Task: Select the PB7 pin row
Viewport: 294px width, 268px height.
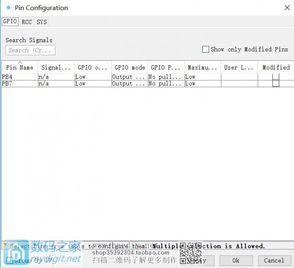Action: click(19, 84)
